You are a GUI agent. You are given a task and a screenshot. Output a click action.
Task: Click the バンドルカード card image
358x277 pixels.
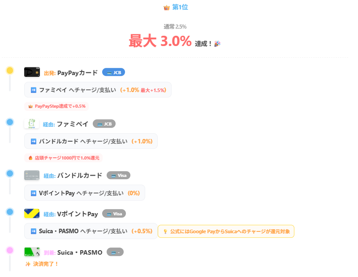pos(32,175)
